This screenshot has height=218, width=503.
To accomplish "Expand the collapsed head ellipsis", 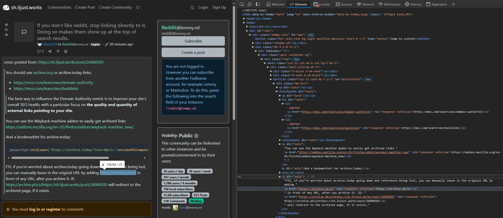I will 258,18.
